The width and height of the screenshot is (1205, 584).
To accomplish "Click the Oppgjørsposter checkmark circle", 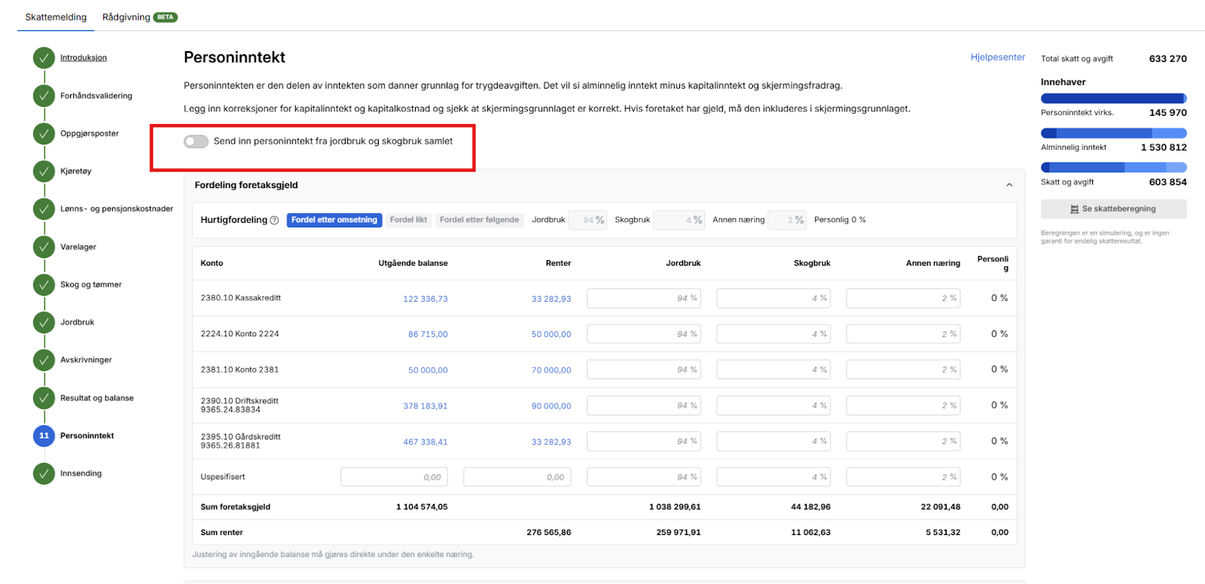I will click(x=44, y=133).
